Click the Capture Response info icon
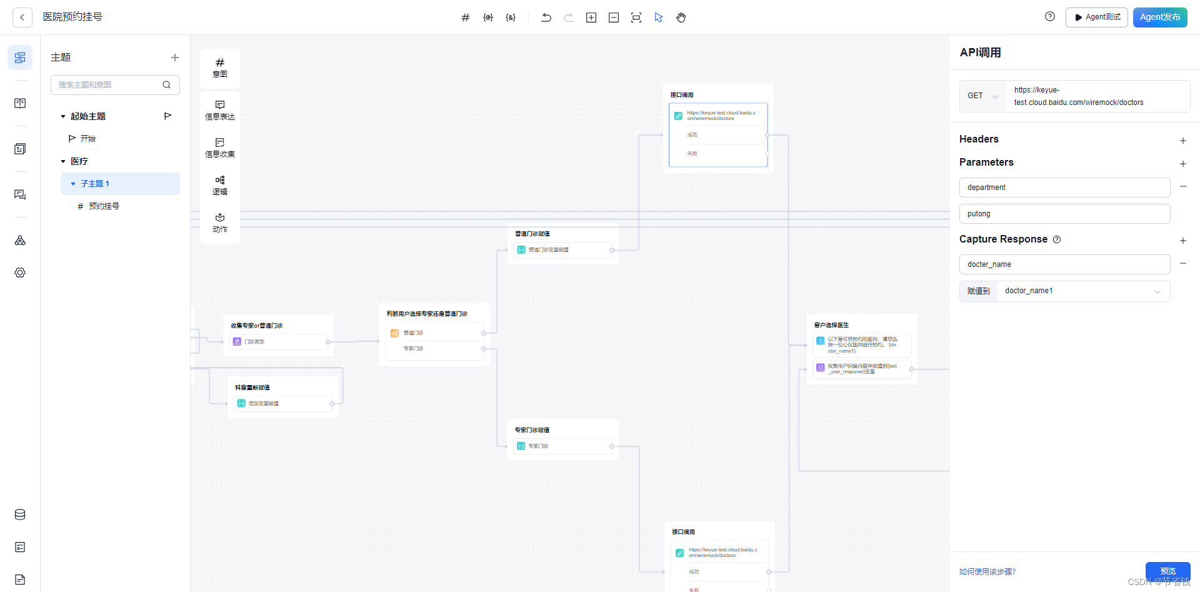1200x592 pixels. [1057, 239]
